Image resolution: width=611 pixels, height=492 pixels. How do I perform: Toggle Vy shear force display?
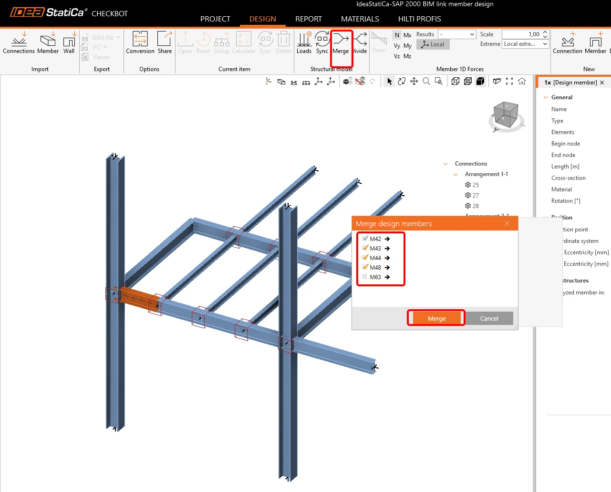click(397, 46)
